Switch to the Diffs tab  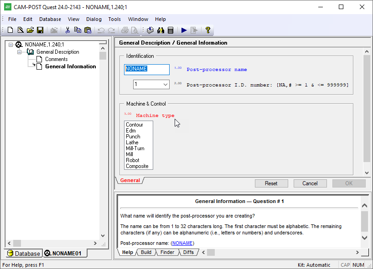188,252
